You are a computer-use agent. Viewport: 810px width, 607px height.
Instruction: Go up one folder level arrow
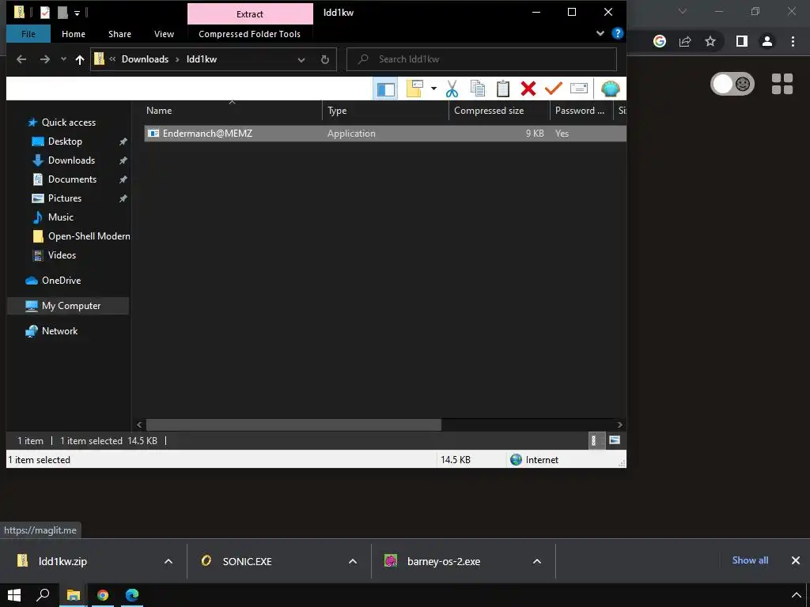coord(80,59)
